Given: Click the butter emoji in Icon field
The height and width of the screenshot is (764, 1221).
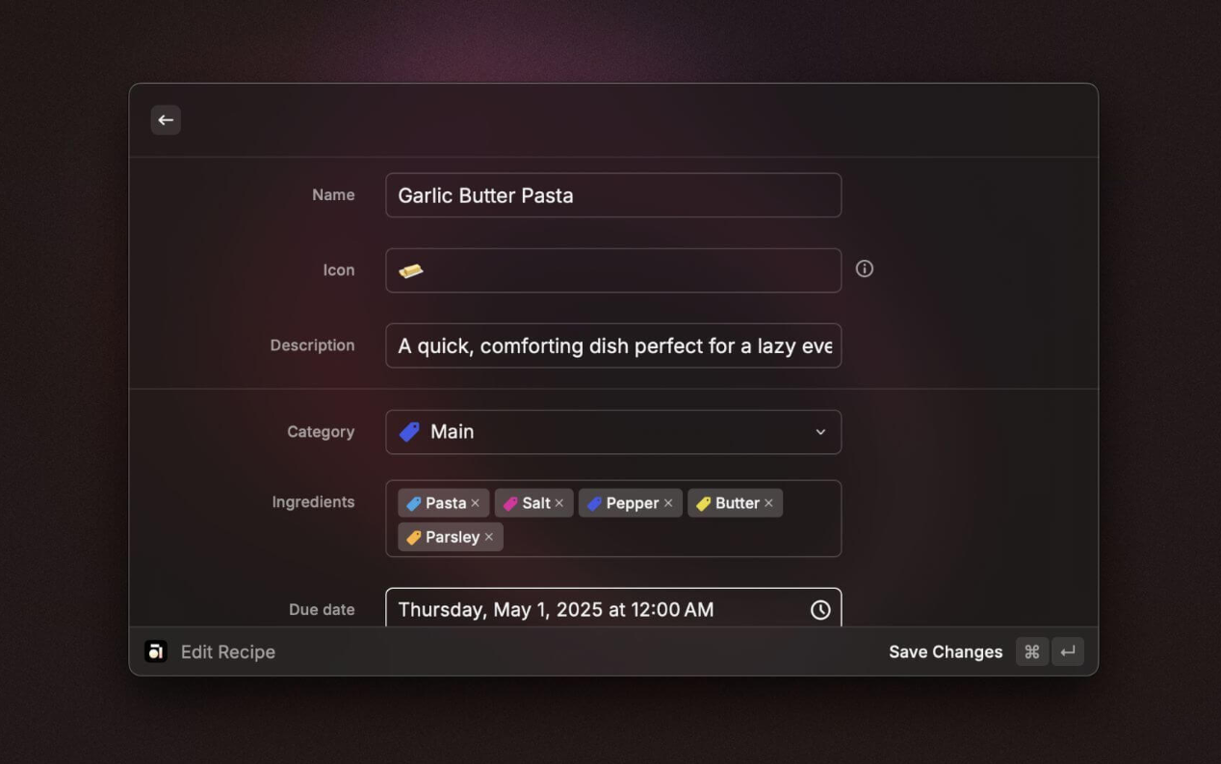Looking at the screenshot, I should (411, 271).
